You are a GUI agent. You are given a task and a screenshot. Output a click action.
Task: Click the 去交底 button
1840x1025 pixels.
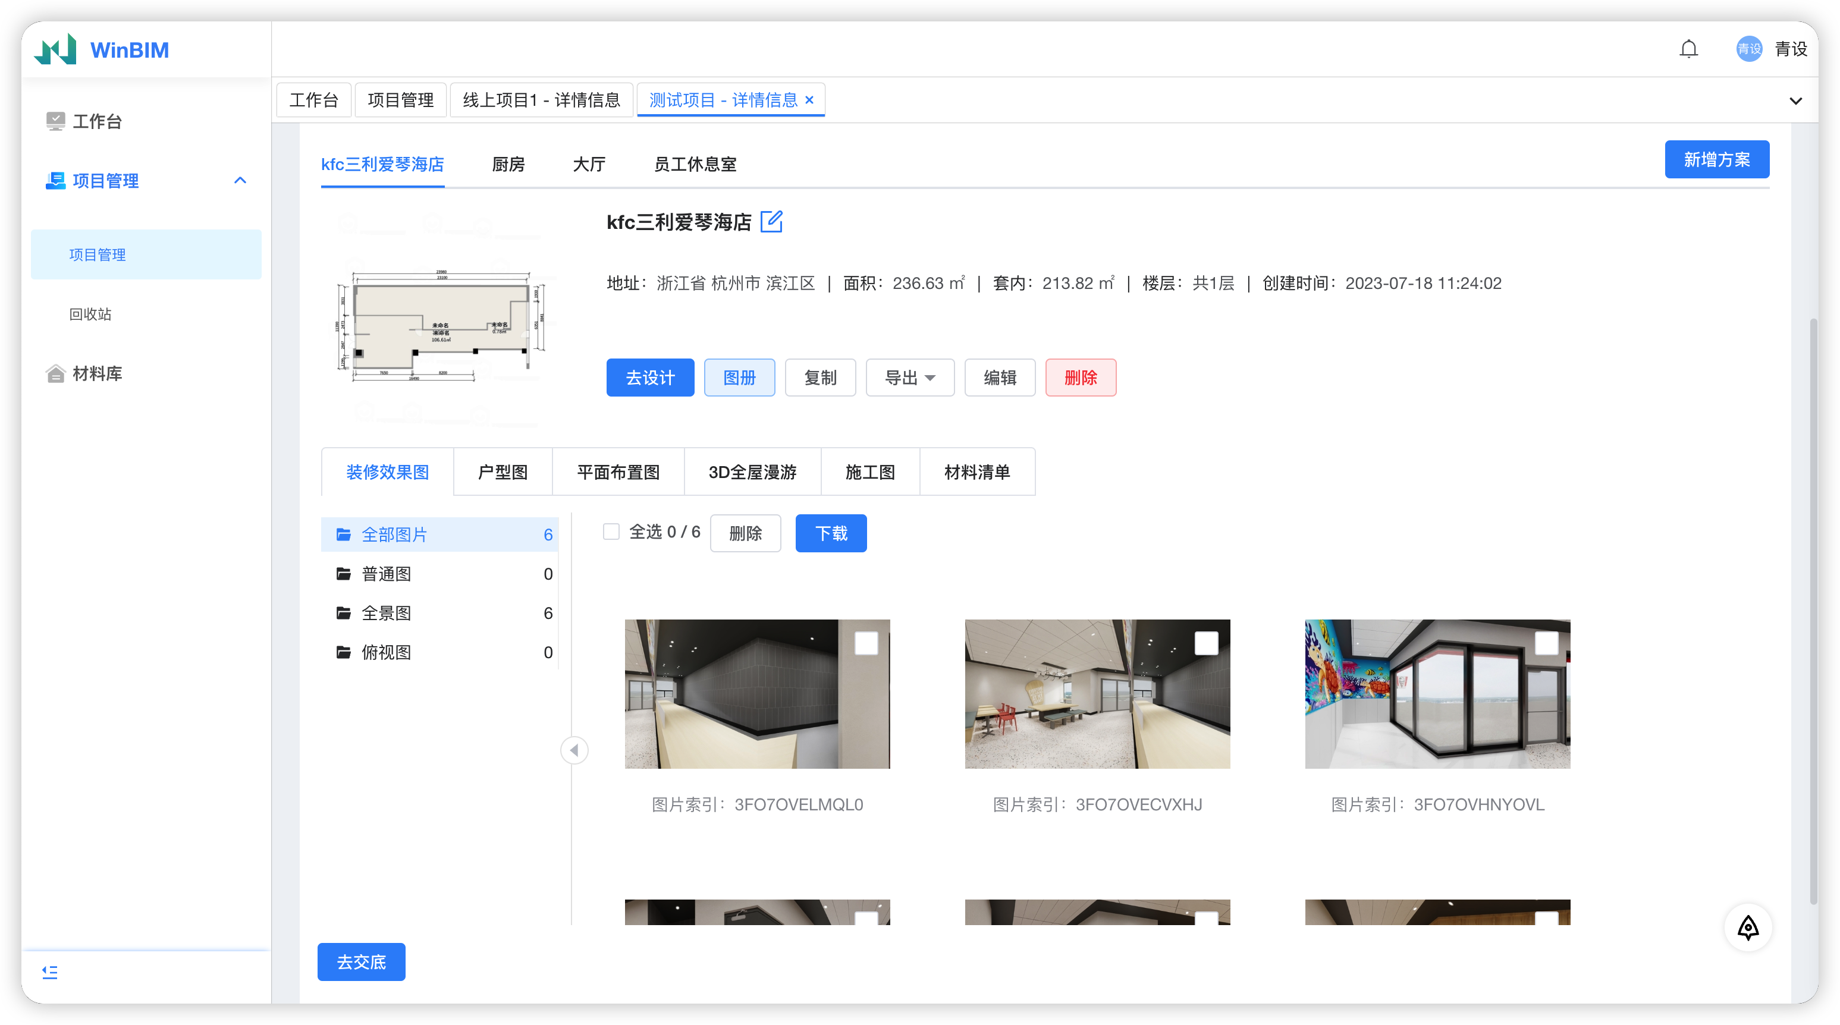[362, 961]
